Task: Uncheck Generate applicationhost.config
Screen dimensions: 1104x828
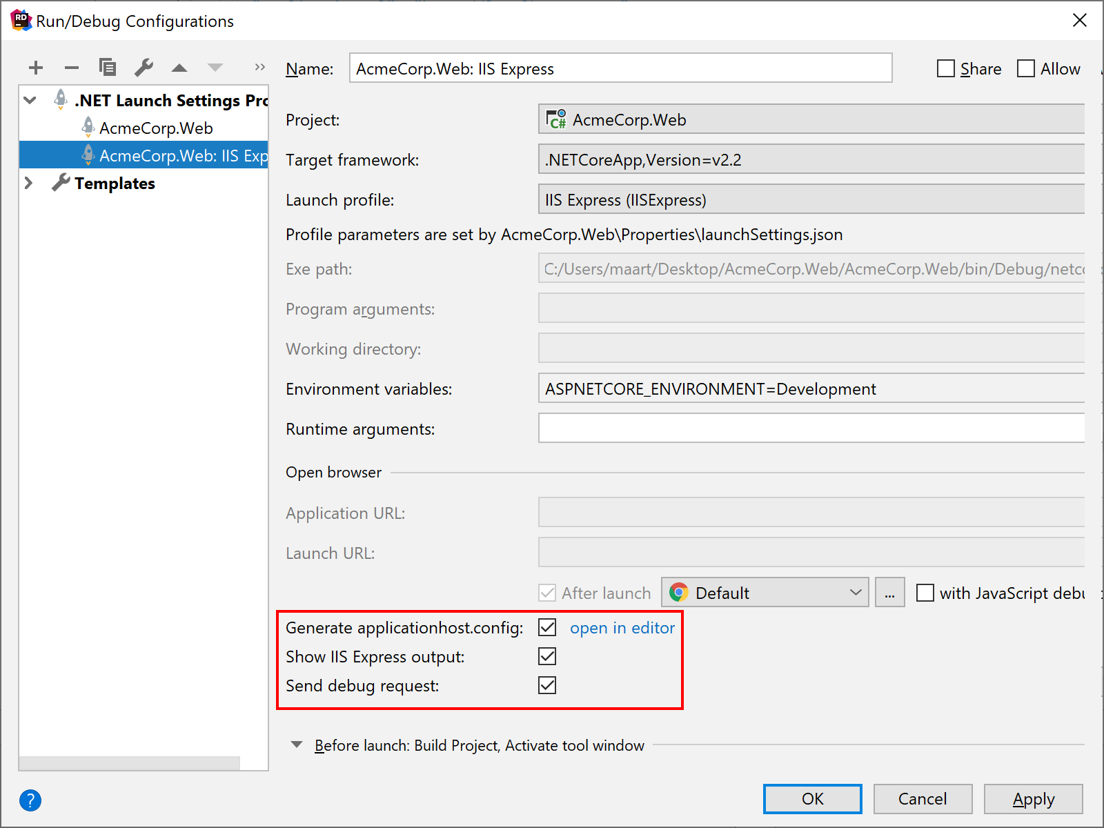Action: click(547, 627)
